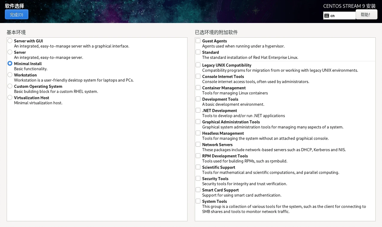382x227 pixels.
Task: Choose the Virtualization Host radio button
Action: pyautogui.click(x=10, y=98)
